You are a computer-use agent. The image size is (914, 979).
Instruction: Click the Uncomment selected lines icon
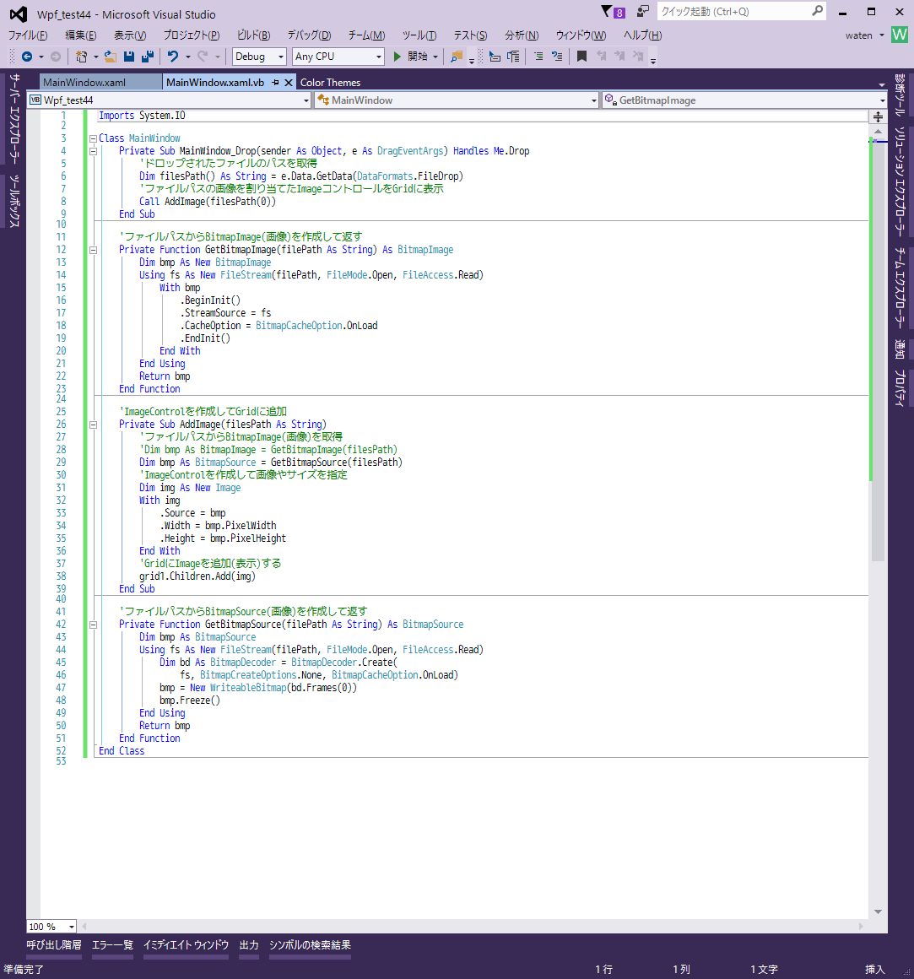click(557, 57)
